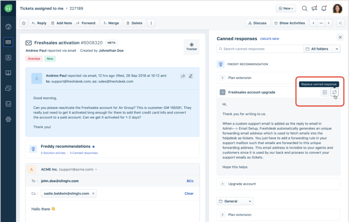Remove sadie.baldwin@slingtv.com from Cc
Viewport: 349px width, 222px height.
point(93,194)
